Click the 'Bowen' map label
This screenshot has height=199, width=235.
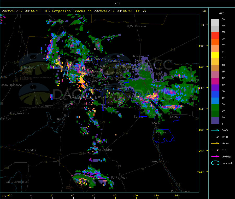174,117
